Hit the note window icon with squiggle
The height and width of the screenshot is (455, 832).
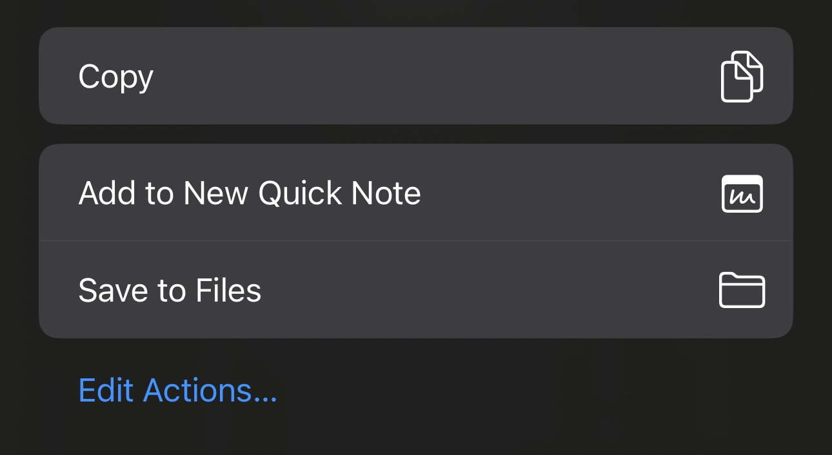[742, 193]
